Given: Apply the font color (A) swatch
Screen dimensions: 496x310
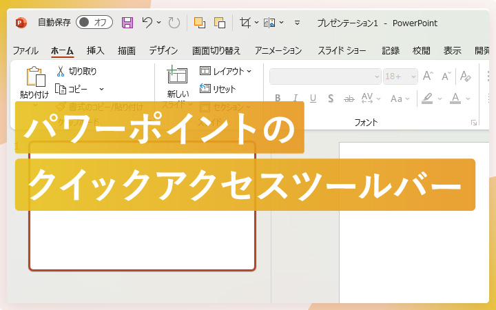Looking at the screenshot, I should pyautogui.click(x=455, y=99).
